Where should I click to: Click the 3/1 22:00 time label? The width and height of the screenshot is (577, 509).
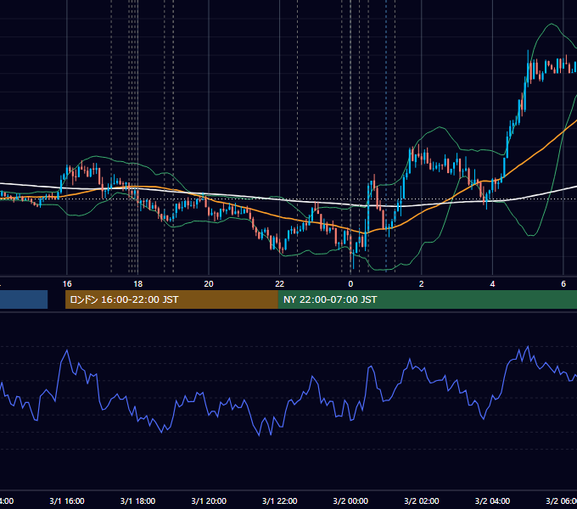coord(280,501)
